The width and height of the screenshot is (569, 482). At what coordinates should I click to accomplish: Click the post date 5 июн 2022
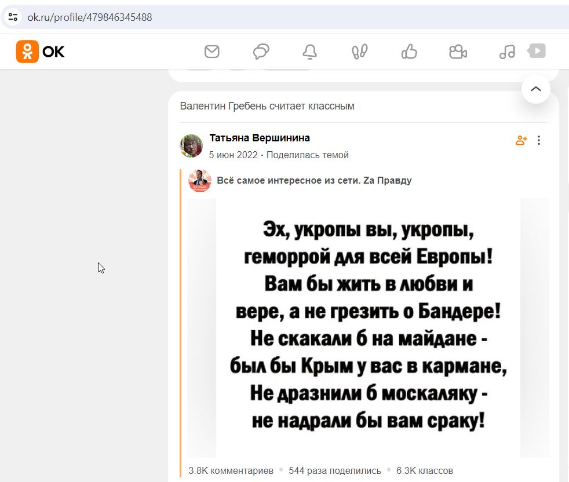[x=233, y=155]
